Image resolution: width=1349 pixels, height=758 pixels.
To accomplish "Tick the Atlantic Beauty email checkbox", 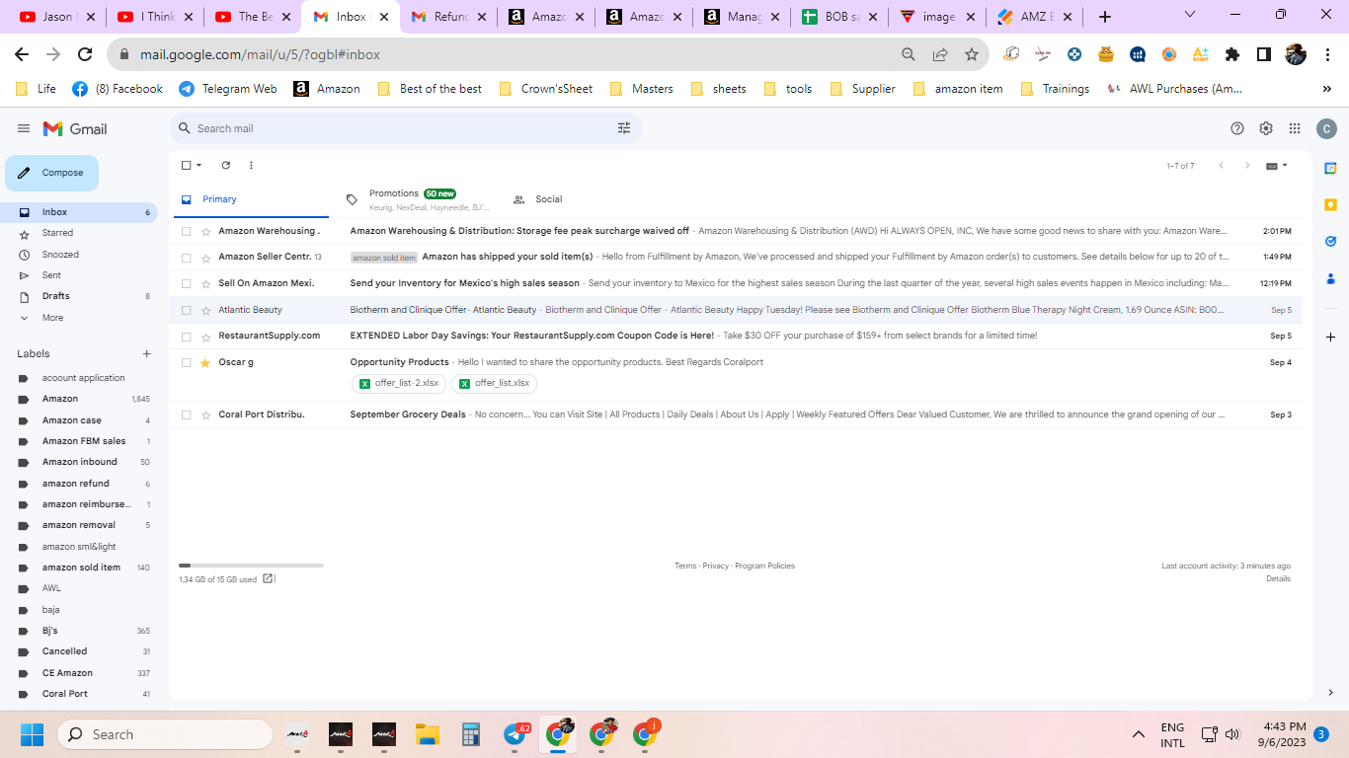I will point(186,310).
